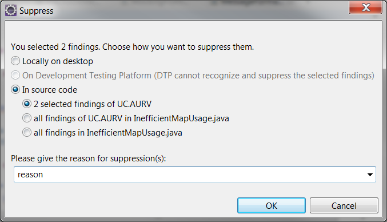Pick all findings of UC.AURV in InefficientMapUsage.java

click(27, 118)
